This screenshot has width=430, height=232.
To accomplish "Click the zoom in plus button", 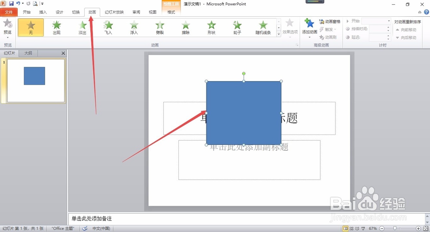I will 418,229.
